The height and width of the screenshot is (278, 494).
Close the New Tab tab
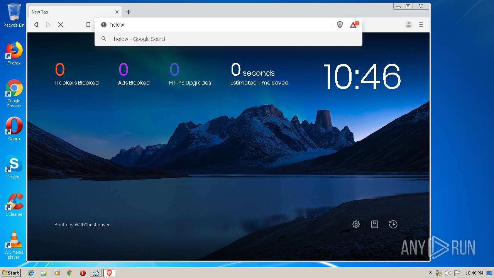117,12
